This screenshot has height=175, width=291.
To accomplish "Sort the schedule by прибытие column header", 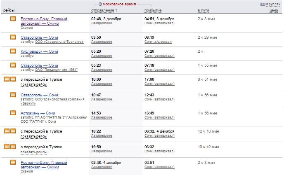I will [x=153, y=10].
